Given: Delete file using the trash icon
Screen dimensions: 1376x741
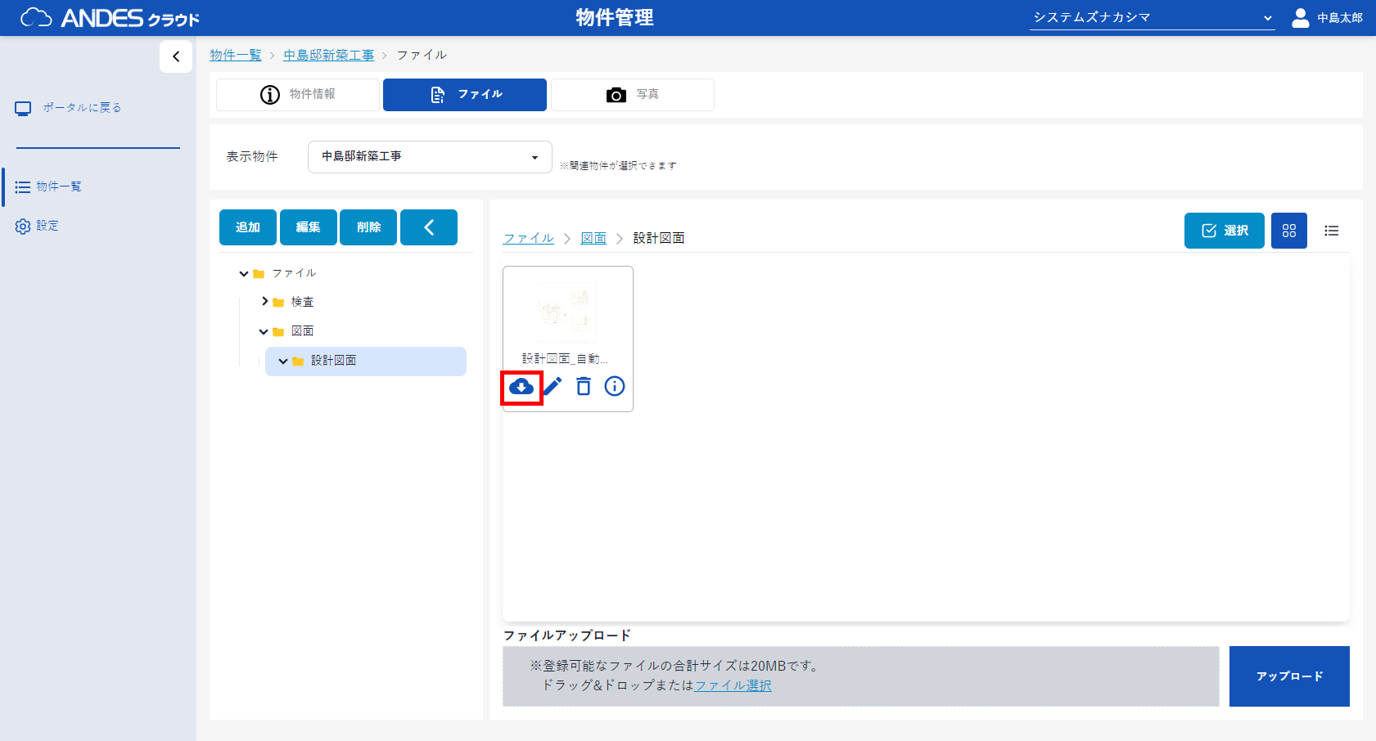Looking at the screenshot, I should (x=584, y=386).
